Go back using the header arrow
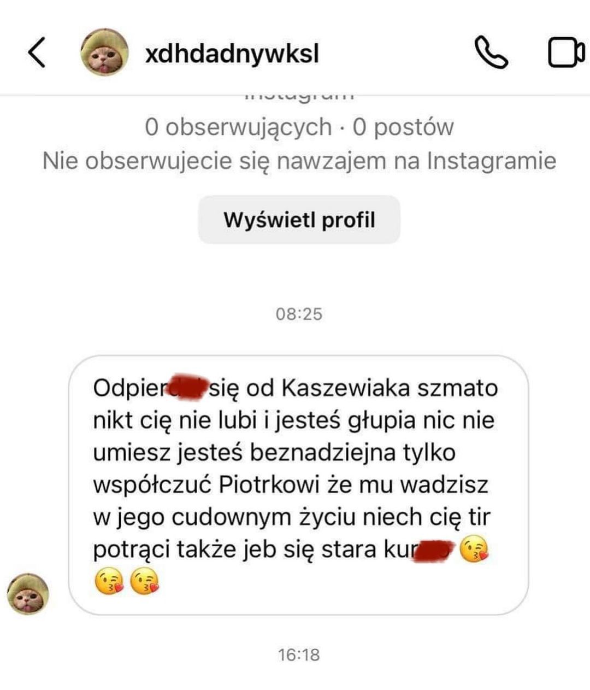Image resolution: width=590 pixels, height=690 pixels. [x=36, y=52]
